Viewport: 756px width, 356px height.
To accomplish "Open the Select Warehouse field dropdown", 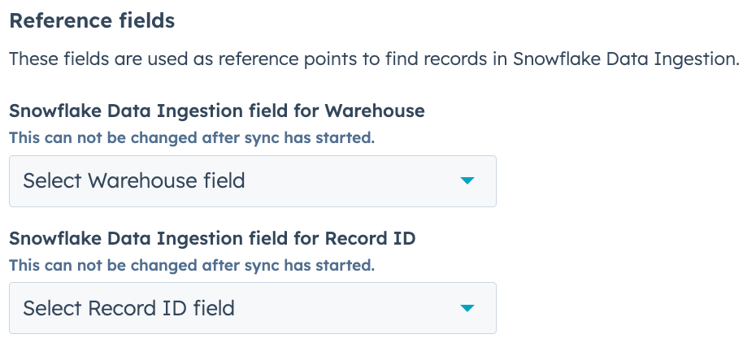I will [x=252, y=180].
